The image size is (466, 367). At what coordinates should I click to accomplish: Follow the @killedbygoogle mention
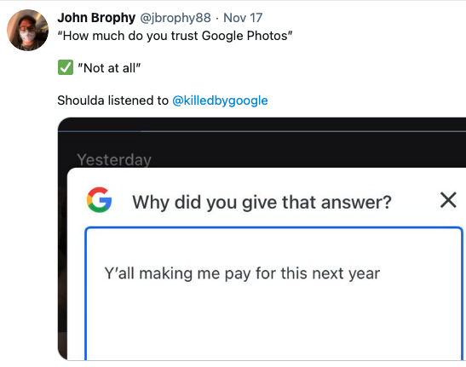pos(220,100)
